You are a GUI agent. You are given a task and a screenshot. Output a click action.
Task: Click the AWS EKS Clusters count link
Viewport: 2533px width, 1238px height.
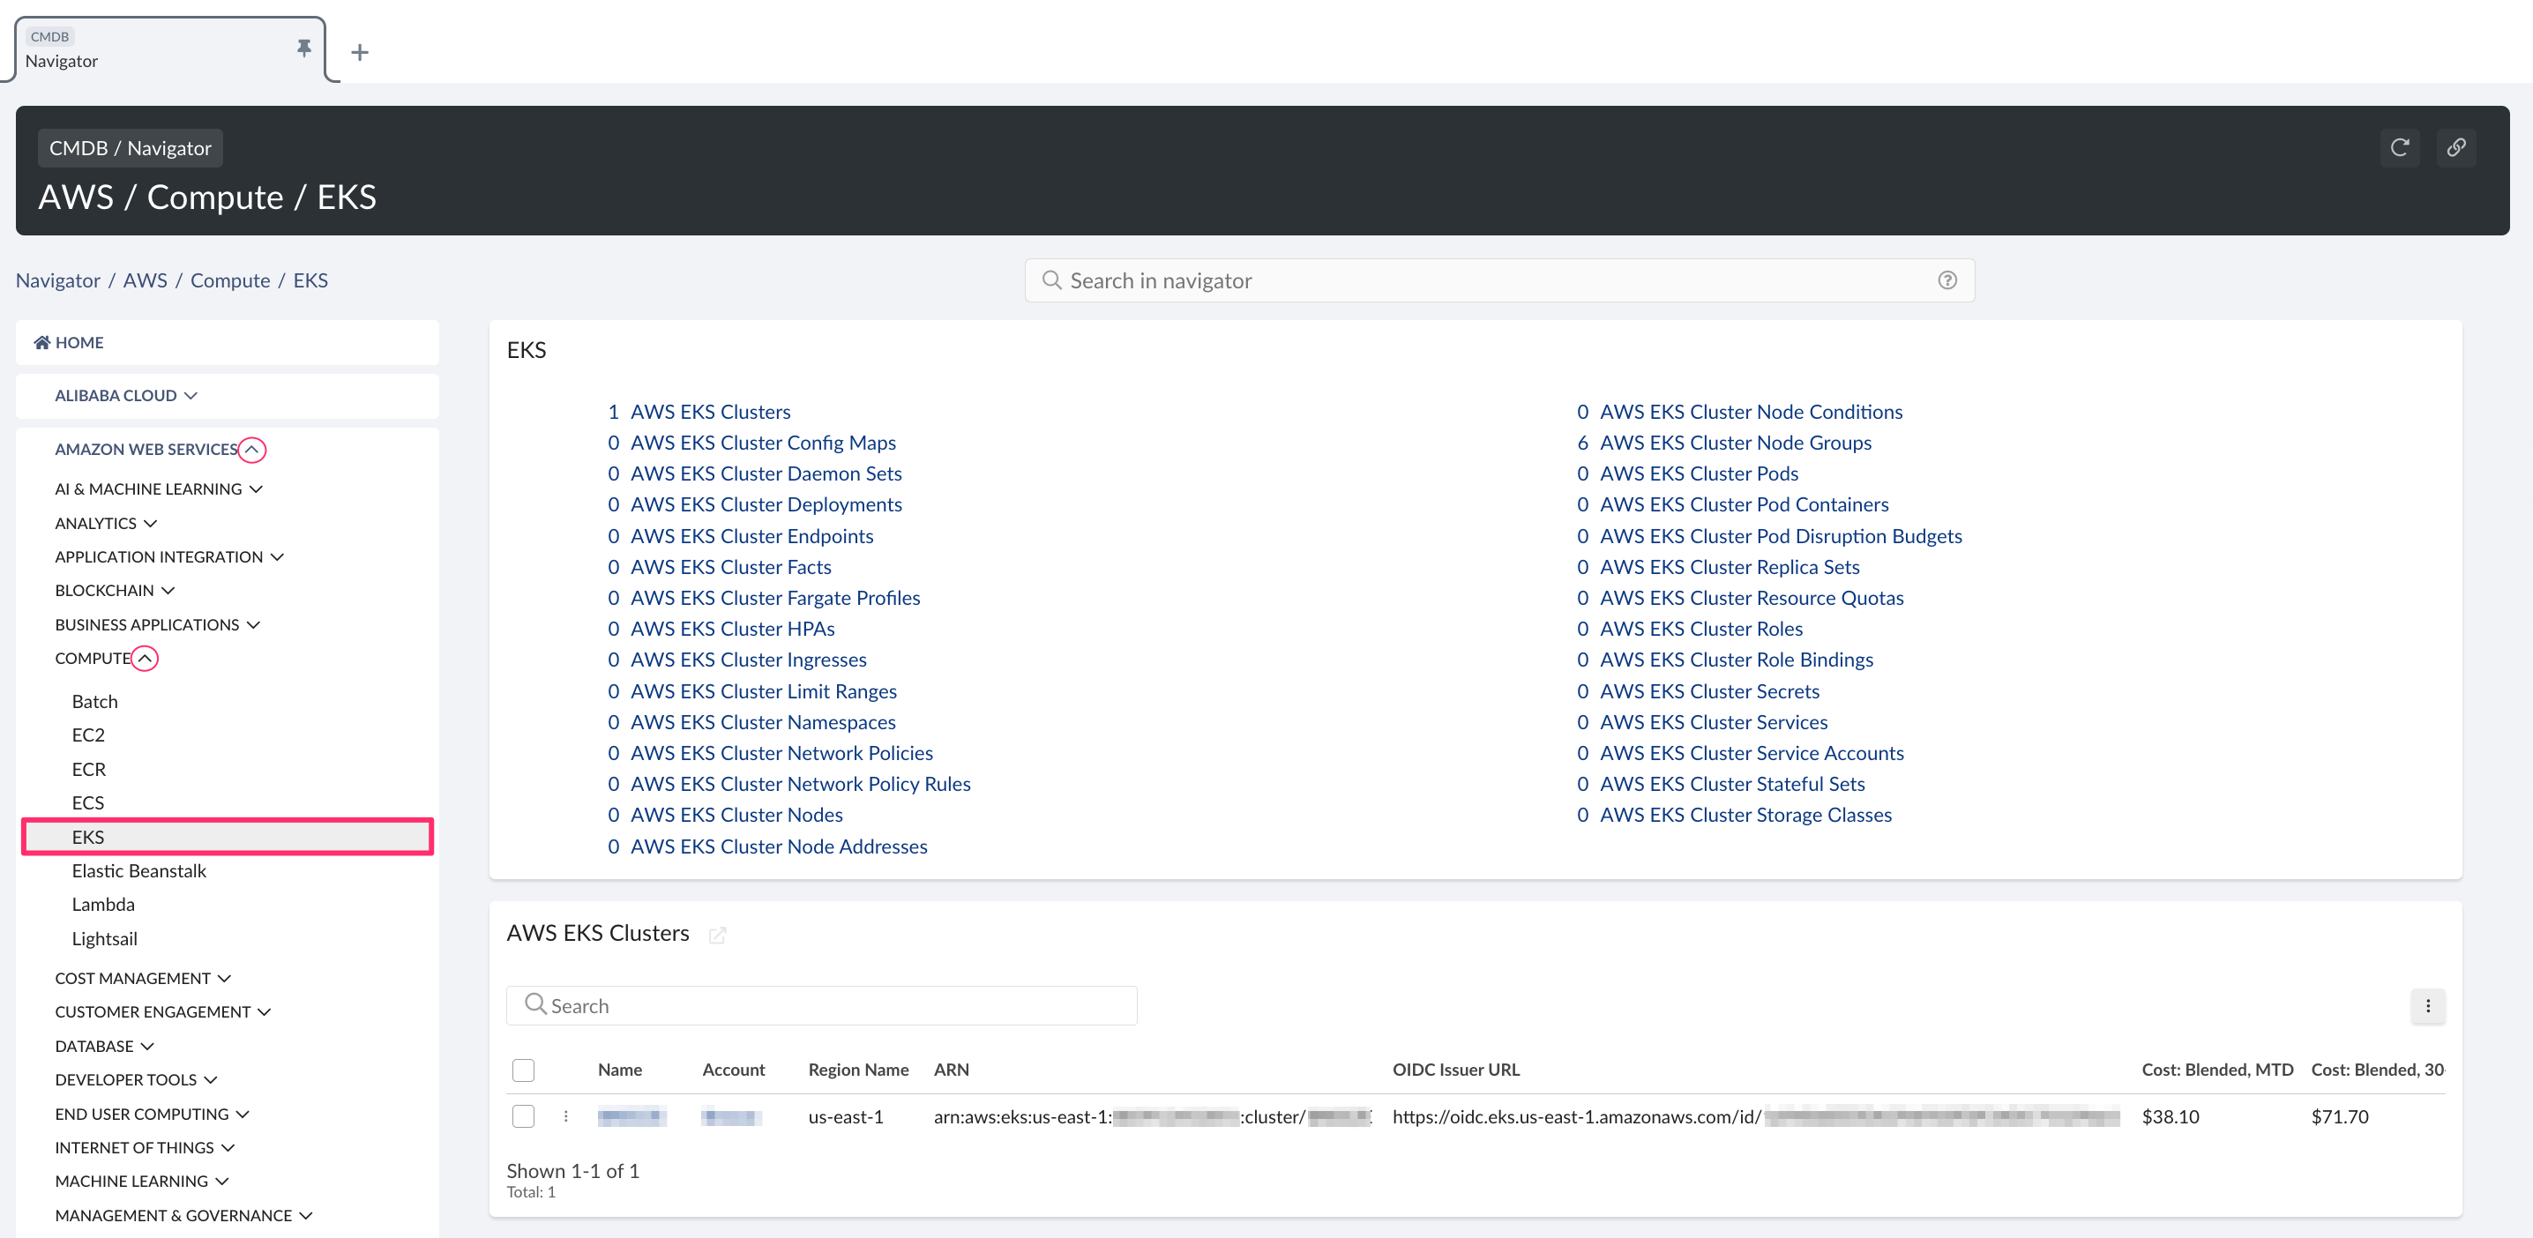(x=612, y=410)
